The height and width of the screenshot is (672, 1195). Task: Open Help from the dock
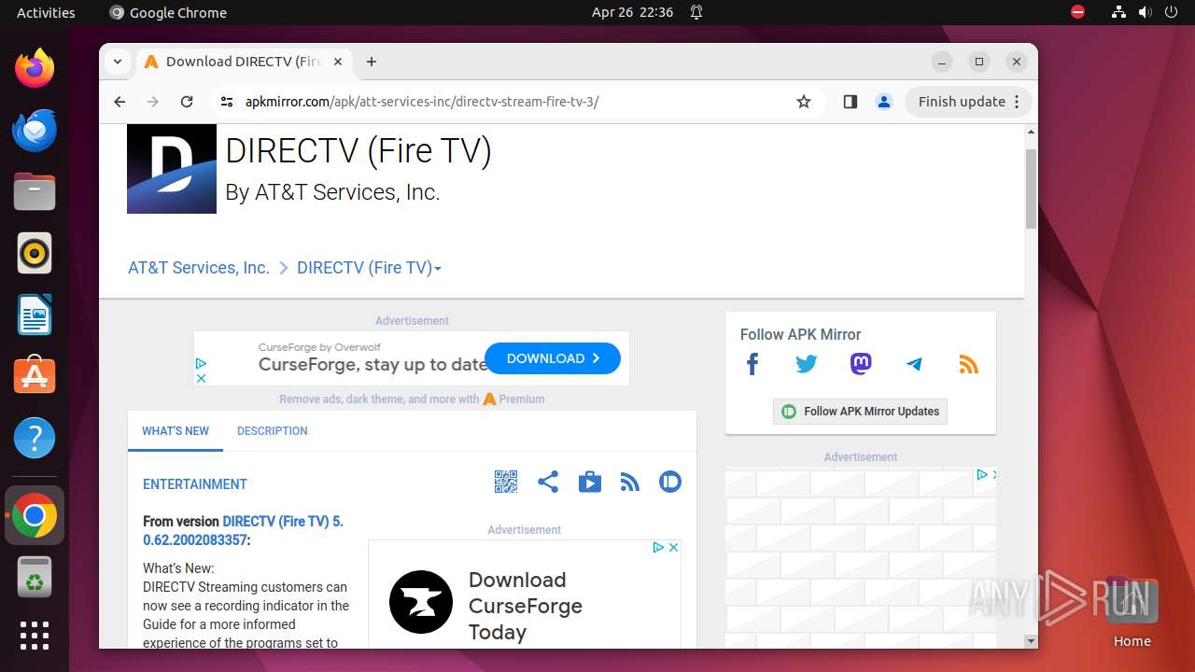(x=35, y=438)
